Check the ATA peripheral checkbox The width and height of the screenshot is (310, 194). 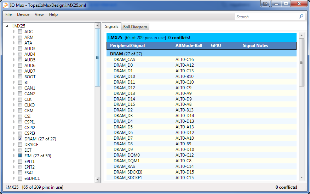tap(20, 43)
